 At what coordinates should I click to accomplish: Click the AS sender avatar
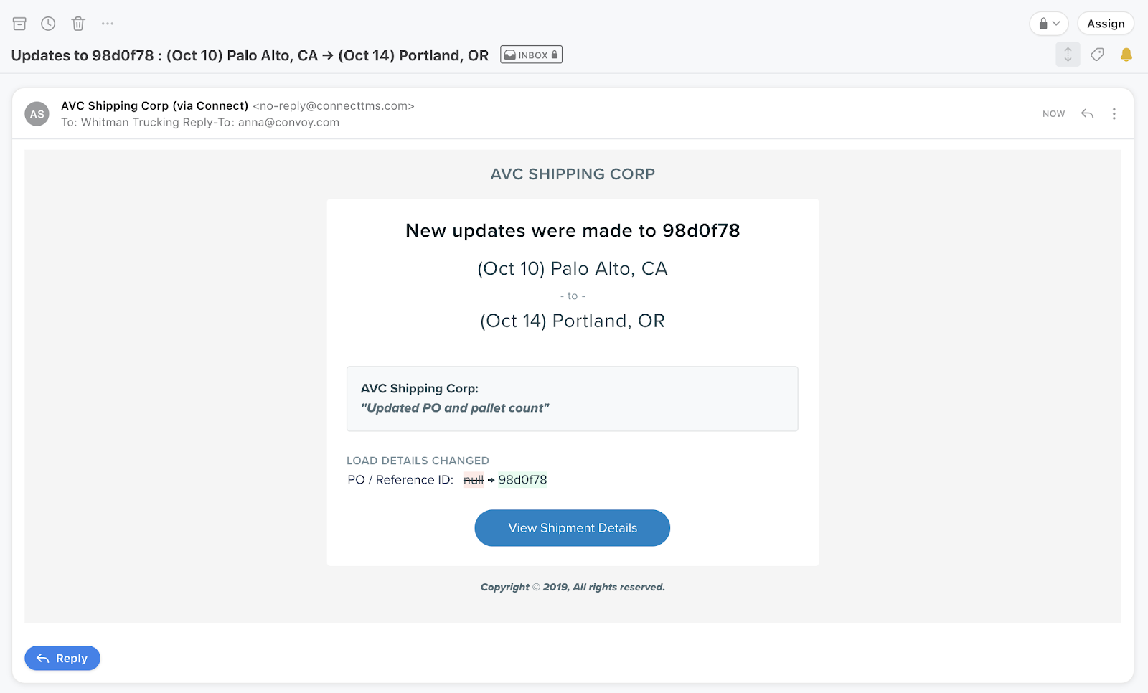[x=37, y=113]
